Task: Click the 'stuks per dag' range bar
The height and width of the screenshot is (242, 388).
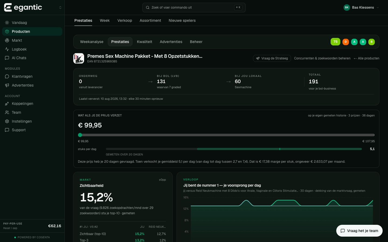Action: pos(234,149)
